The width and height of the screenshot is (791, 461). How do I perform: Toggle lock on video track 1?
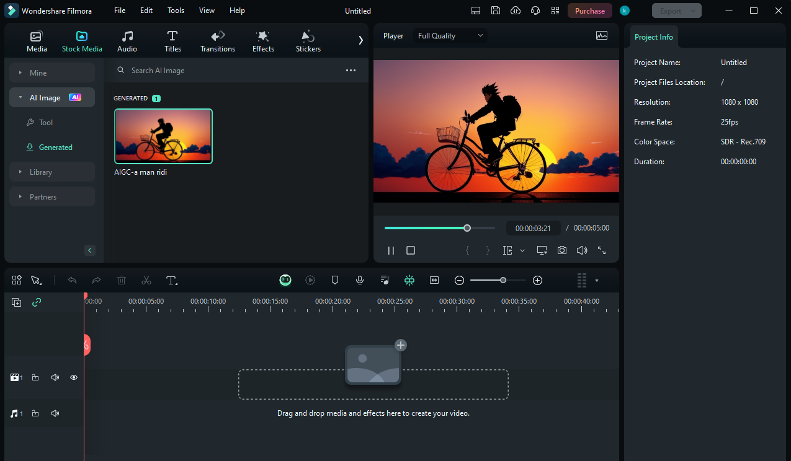coord(35,377)
